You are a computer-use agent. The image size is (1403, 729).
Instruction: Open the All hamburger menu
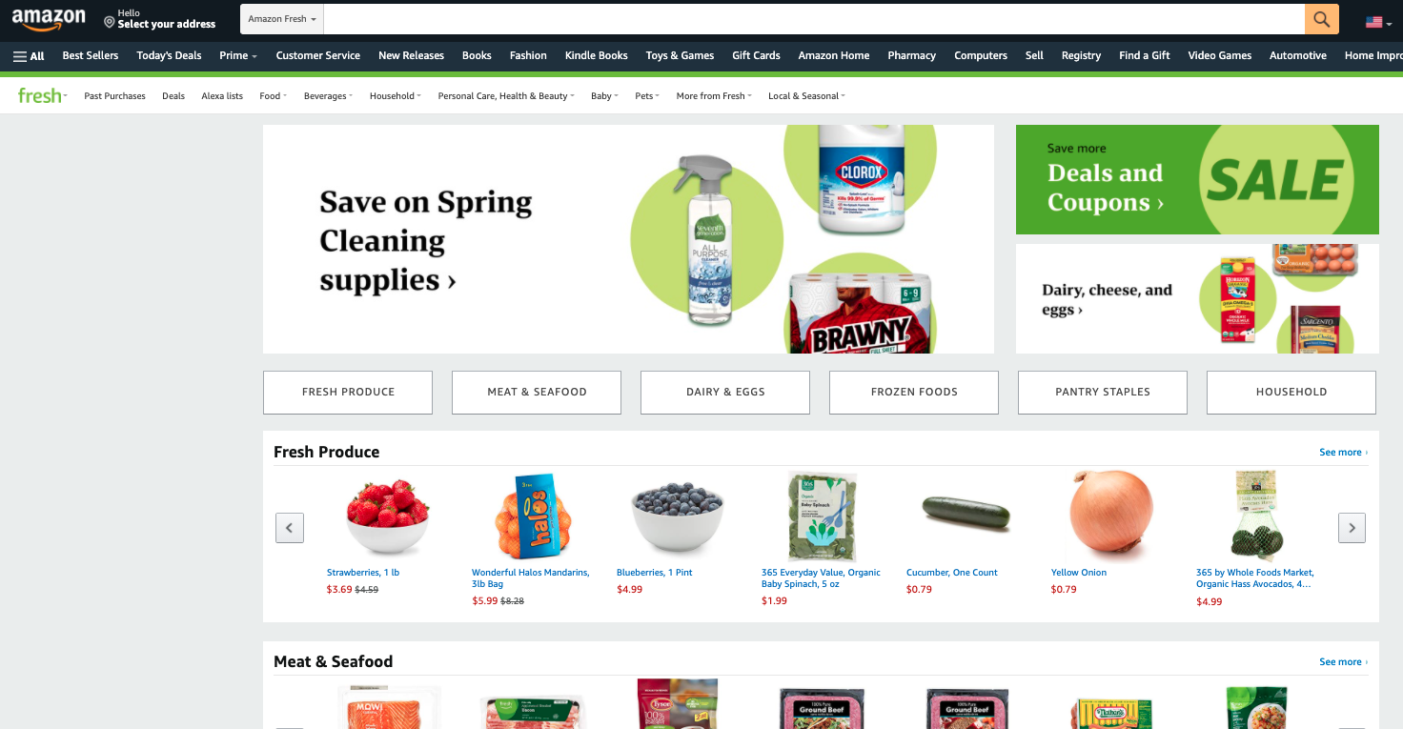(29, 56)
